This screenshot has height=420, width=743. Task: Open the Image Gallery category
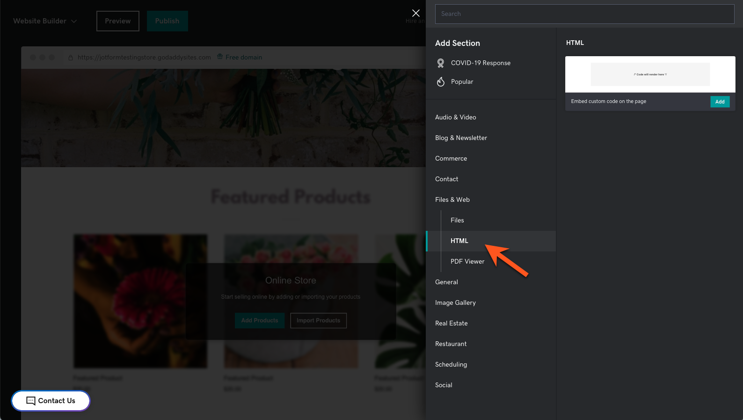click(x=455, y=302)
